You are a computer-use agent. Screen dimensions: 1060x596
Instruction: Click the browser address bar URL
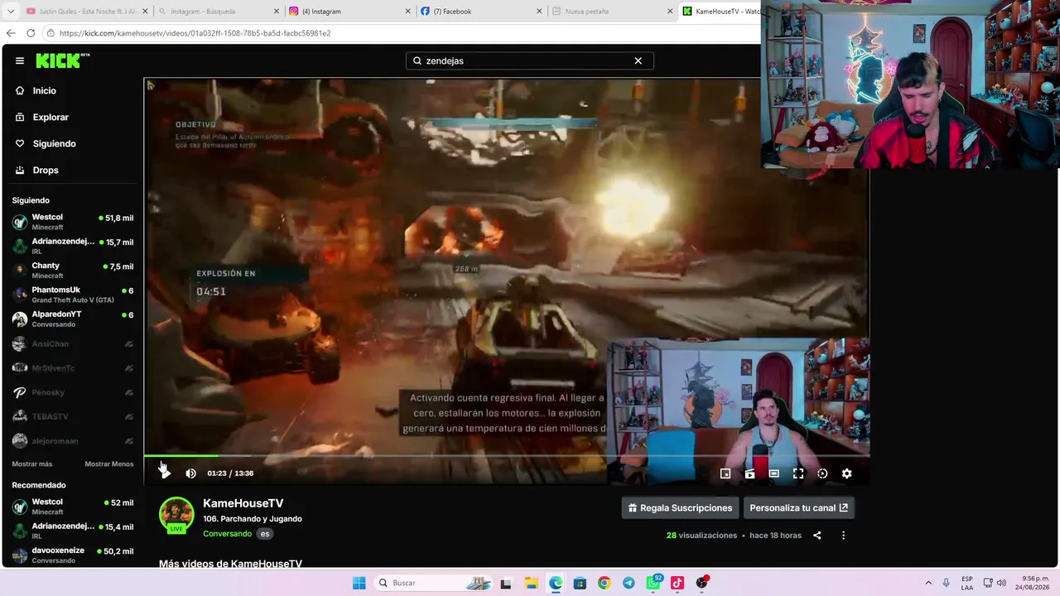(x=195, y=33)
